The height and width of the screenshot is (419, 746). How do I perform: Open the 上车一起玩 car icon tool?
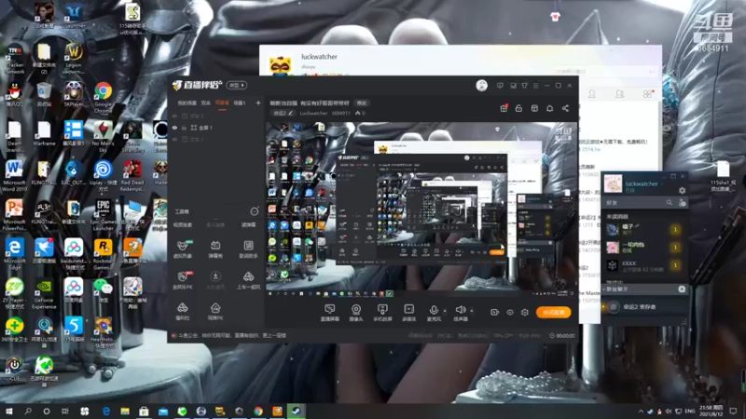pos(248,280)
